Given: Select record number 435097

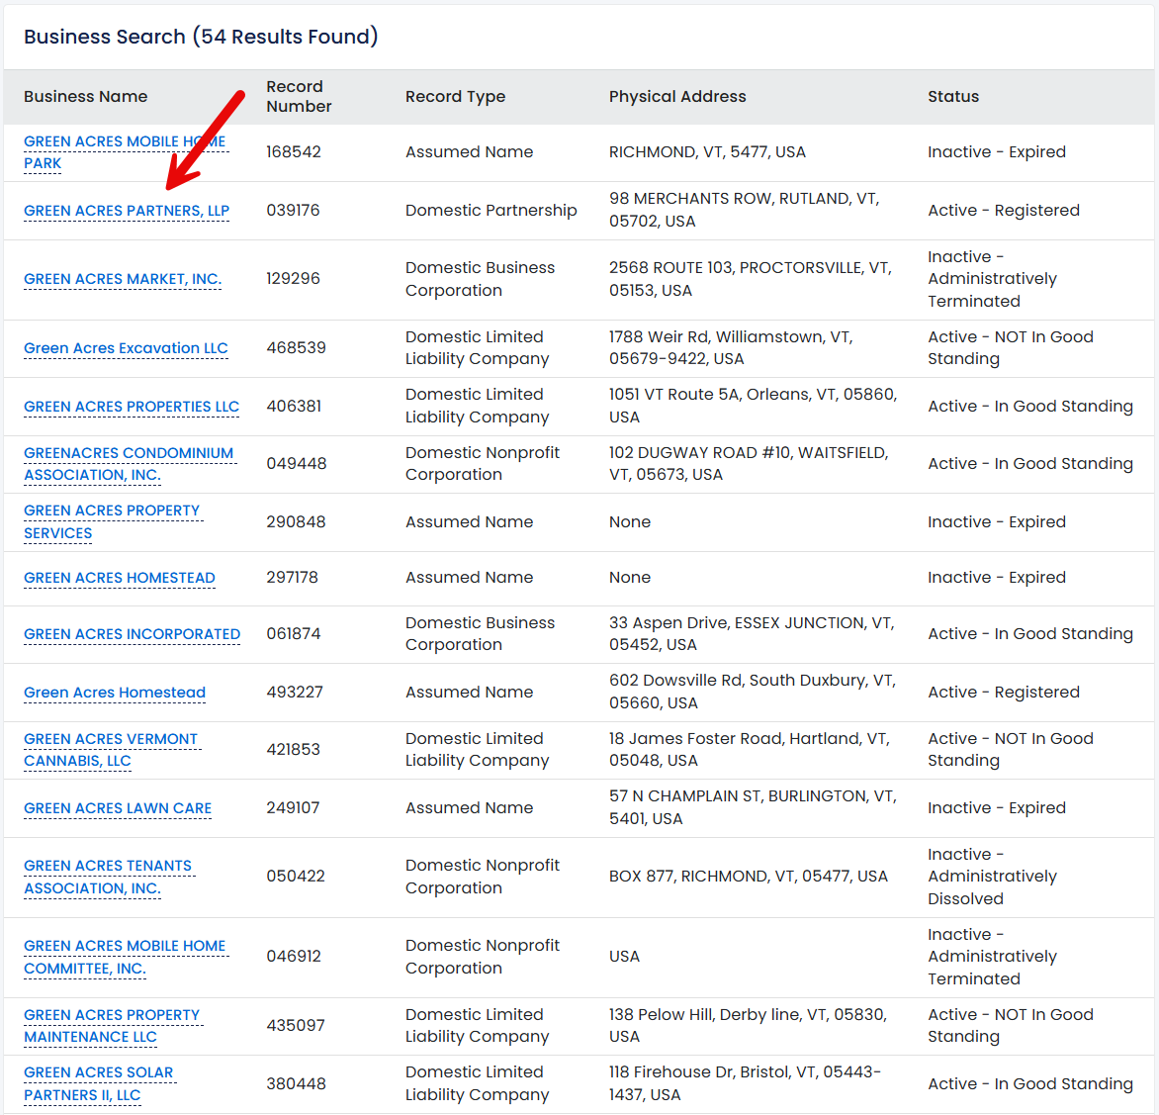Looking at the screenshot, I should pyautogui.click(x=296, y=1025).
